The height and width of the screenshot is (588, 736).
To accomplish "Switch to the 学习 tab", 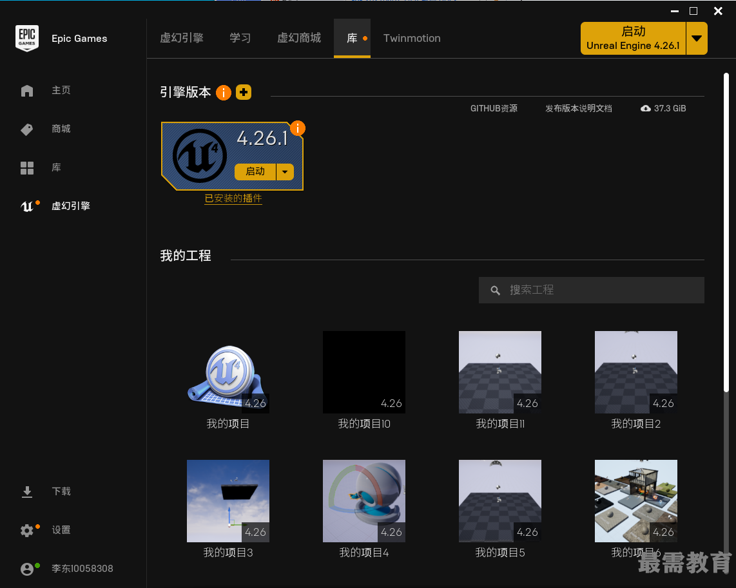I will pos(240,38).
